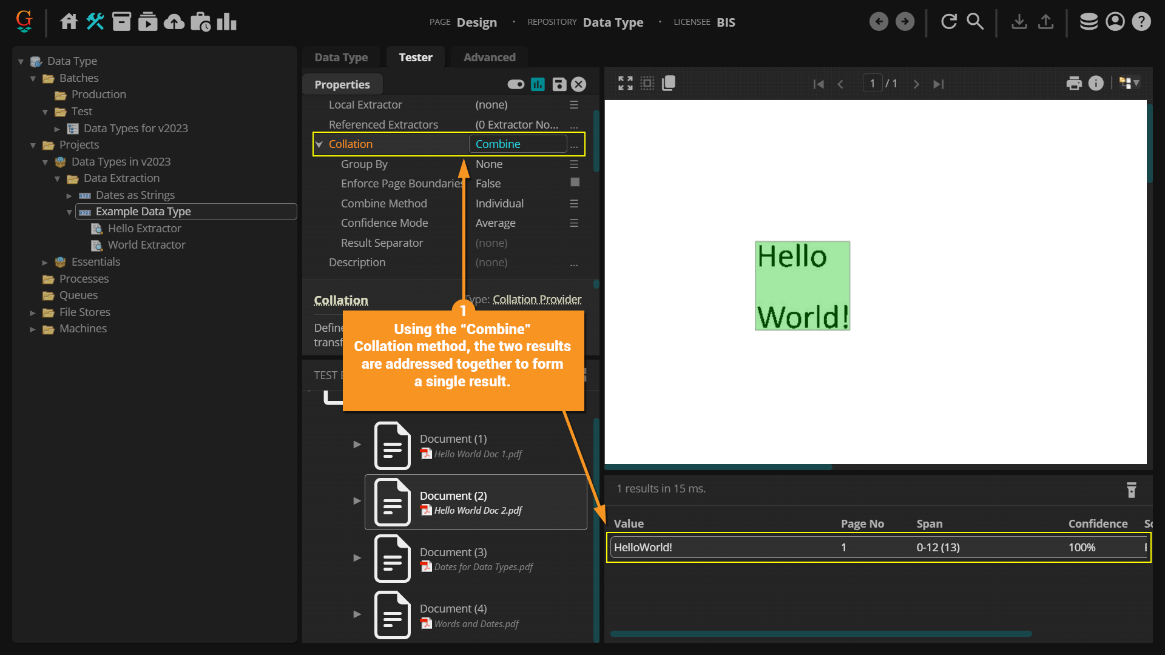
Task: Select Hello Extractor in the tree
Action: (144, 228)
